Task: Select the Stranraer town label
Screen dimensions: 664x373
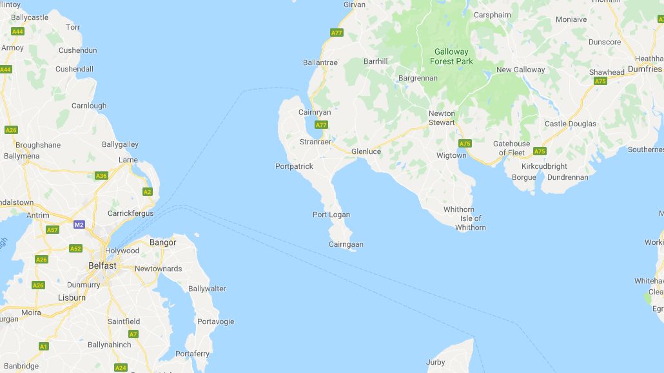Action: coord(315,142)
